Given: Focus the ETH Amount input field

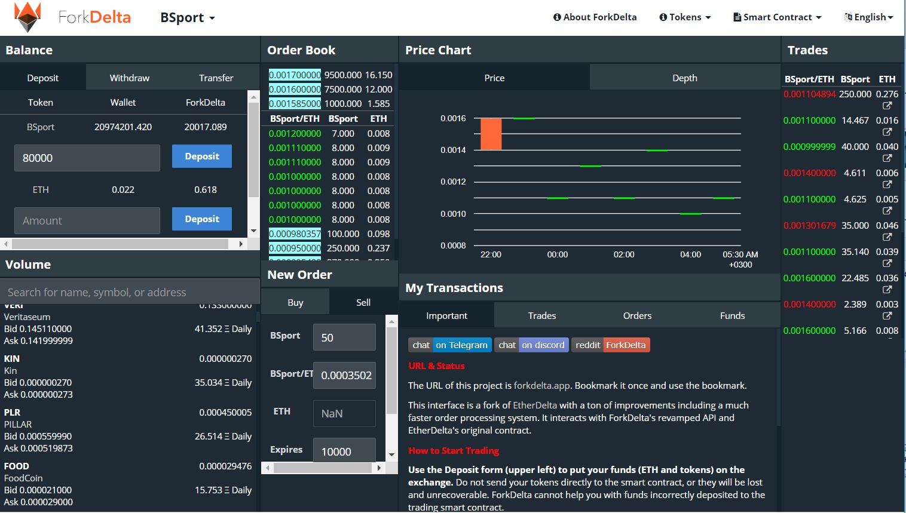Looking at the screenshot, I should (87, 220).
